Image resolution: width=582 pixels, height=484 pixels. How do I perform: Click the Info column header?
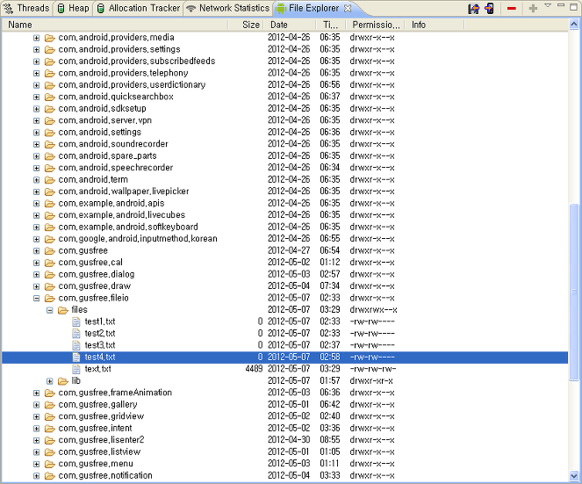[435, 25]
